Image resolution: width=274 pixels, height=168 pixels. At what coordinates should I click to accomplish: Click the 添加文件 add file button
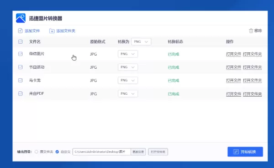click(x=29, y=31)
